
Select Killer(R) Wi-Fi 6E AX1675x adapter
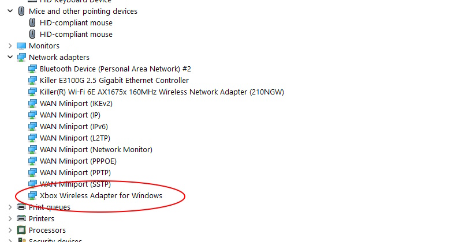162,92
